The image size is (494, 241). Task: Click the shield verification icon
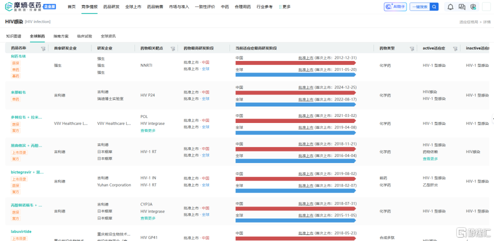[473, 6]
